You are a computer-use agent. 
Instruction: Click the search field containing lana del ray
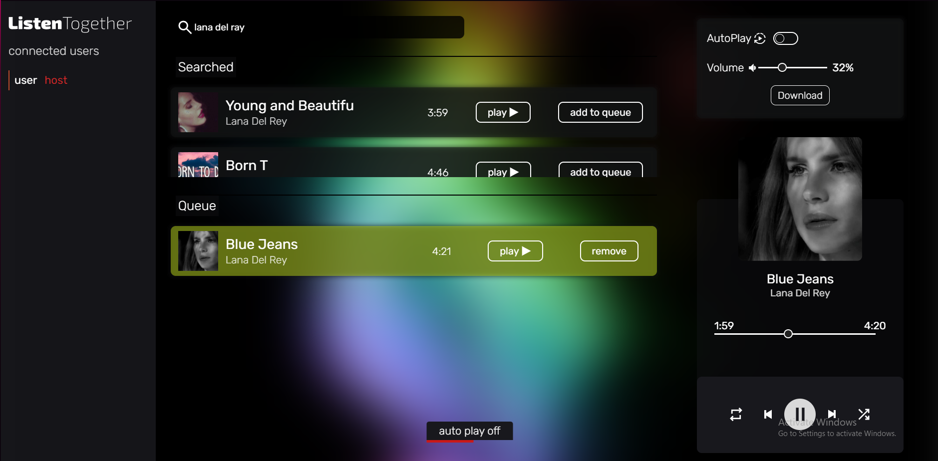click(x=319, y=27)
